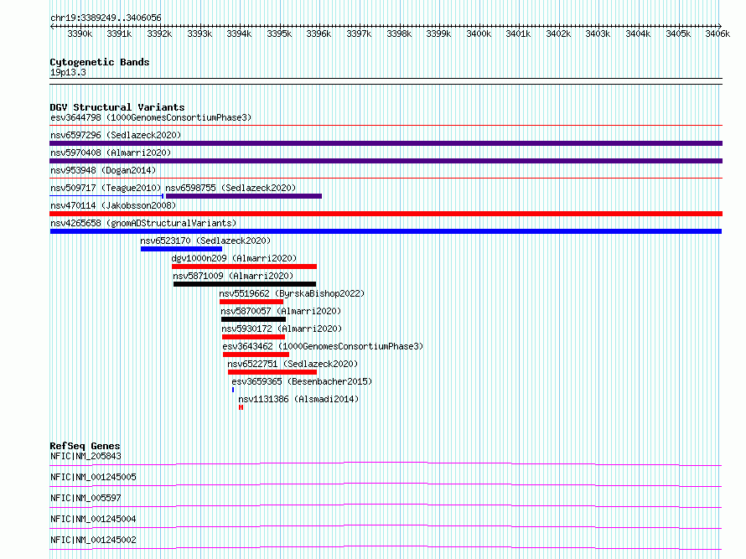Click the purple bar of nsv6598755
This screenshot has width=746, height=559.
coord(244,196)
